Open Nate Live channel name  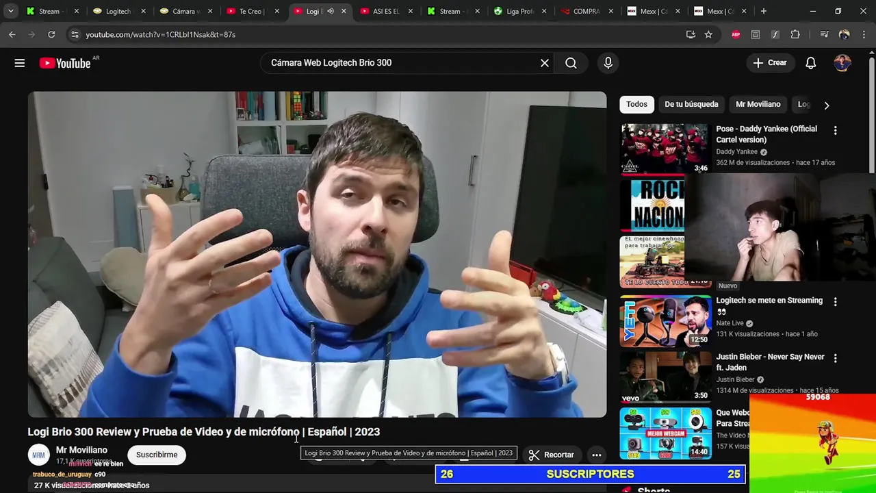tap(730, 323)
